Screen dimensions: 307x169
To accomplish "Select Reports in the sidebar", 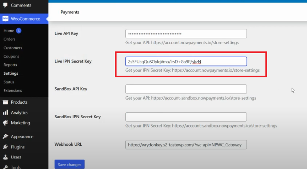I will tap(10, 65).
